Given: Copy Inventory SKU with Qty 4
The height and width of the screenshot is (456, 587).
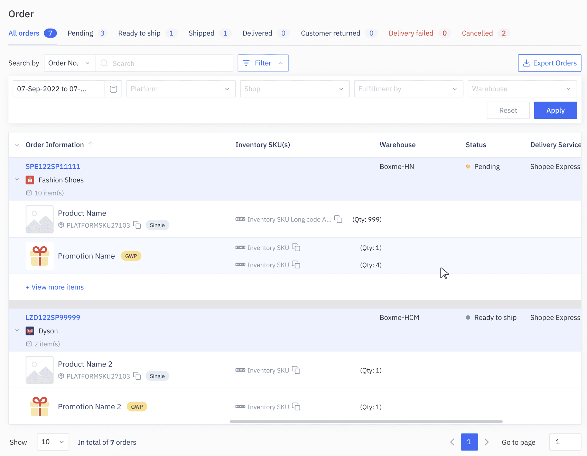Looking at the screenshot, I should [296, 265].
